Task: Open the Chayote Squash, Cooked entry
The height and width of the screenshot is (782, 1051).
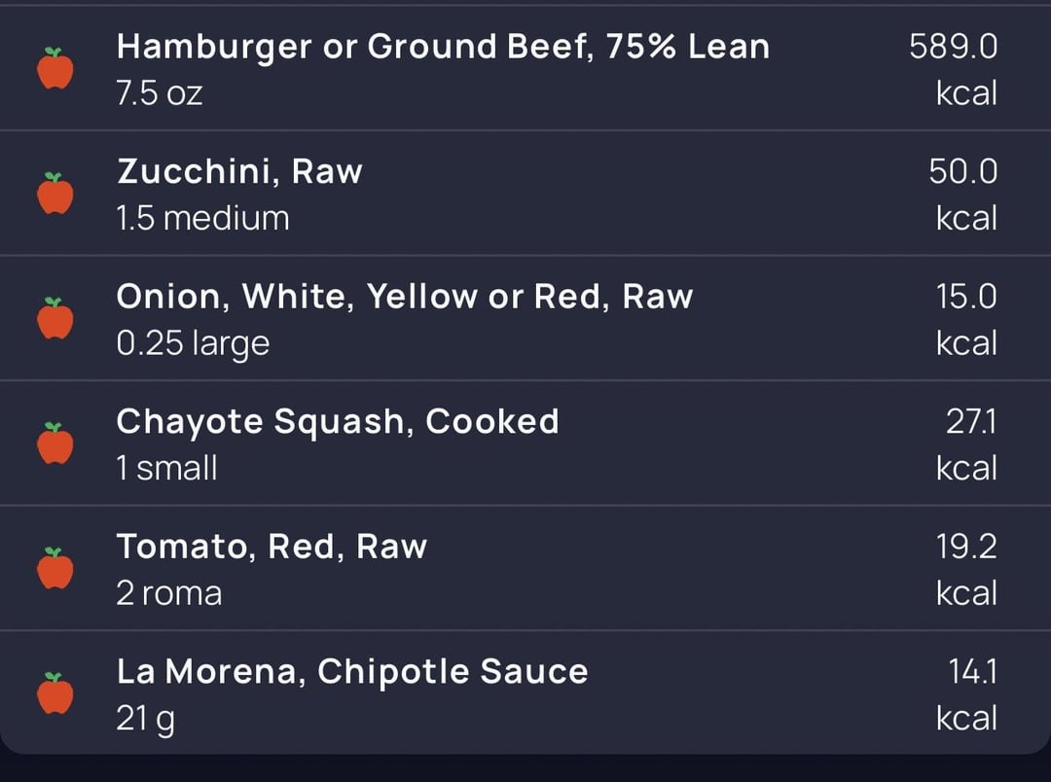Action: [337, 421]
